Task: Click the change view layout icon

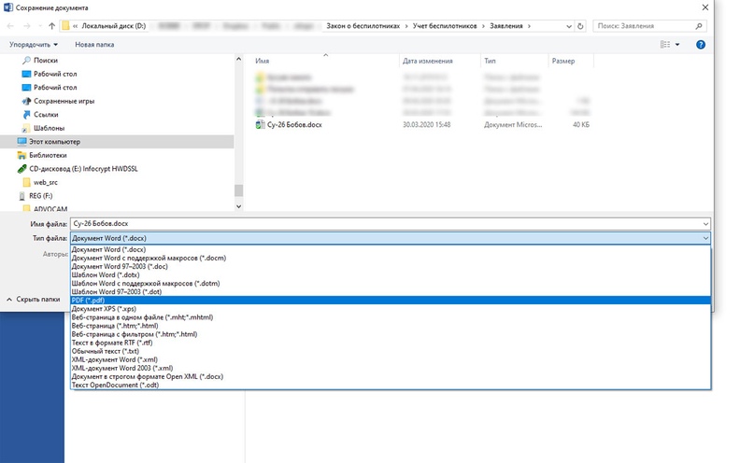Action: coord(666,44)
